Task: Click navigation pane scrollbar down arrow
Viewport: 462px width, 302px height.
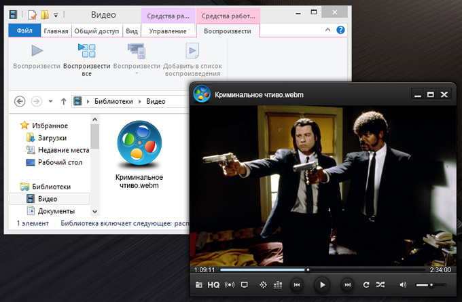Action: [94, 211]
